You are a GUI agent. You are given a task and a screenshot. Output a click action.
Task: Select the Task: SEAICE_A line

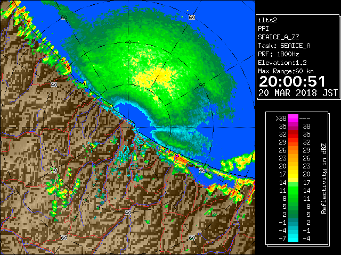284,46
